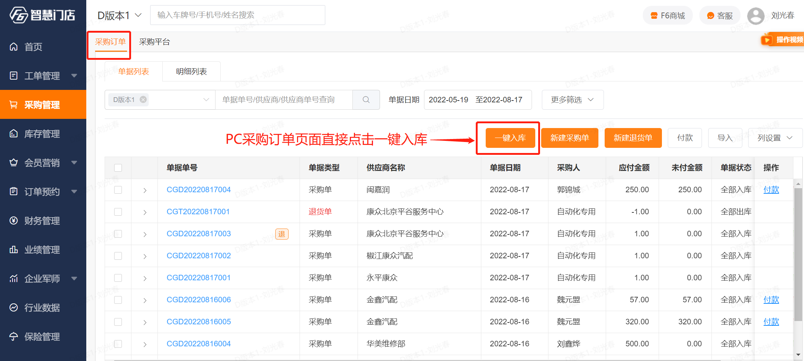Switch to the 采购平台 tab
The image size is (804, 361).
coord(155,42)
